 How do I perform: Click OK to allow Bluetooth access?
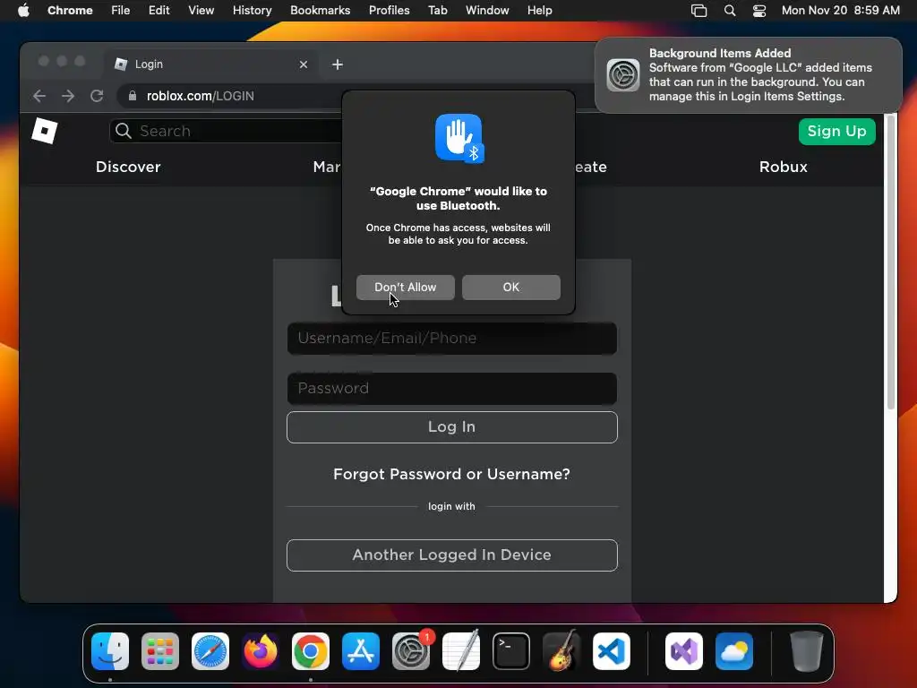pyautogui.click(x=511, y=288)
